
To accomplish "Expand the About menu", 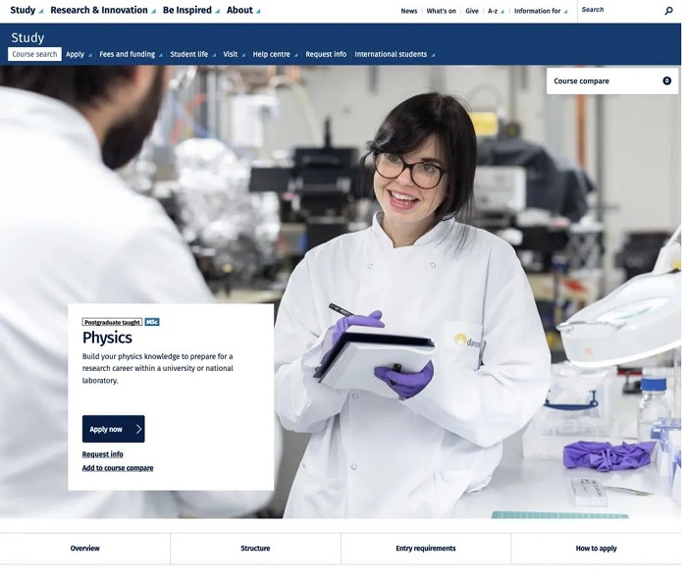I will [x=243, y=11].
